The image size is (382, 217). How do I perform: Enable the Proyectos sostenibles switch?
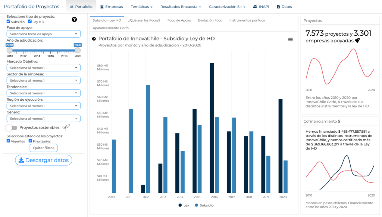pyautogui.click(x=12, y=128)
